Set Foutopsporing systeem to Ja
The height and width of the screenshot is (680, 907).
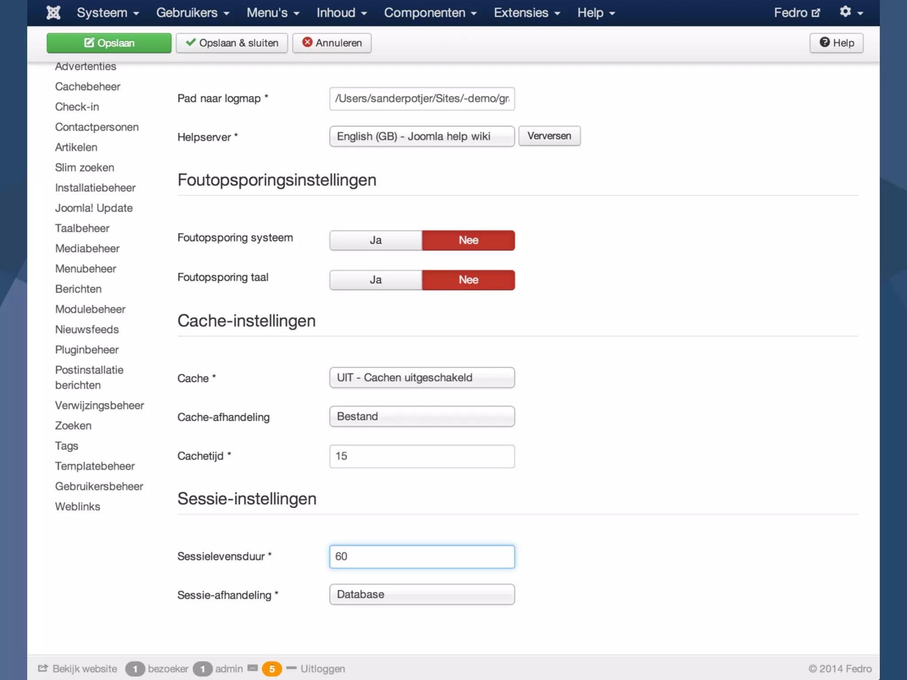coord(376,240)
